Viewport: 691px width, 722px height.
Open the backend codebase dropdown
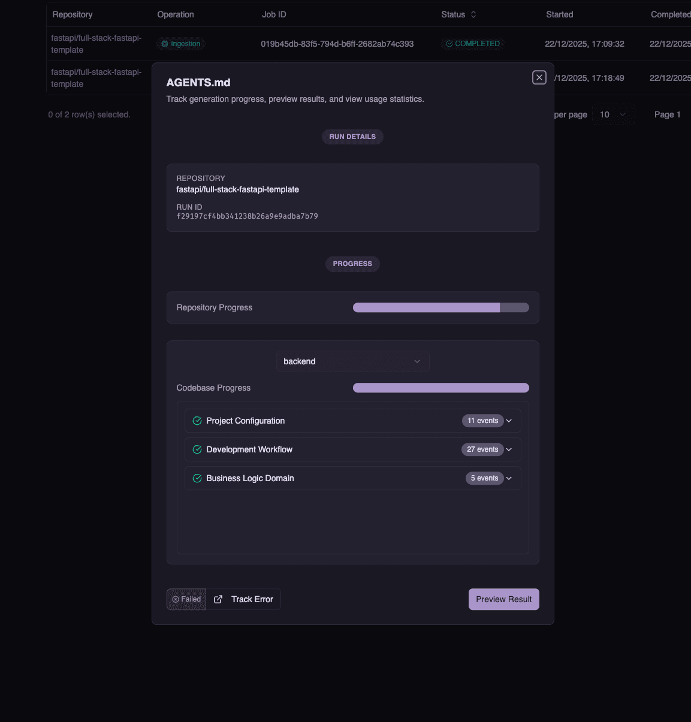(x=352, y=361)
